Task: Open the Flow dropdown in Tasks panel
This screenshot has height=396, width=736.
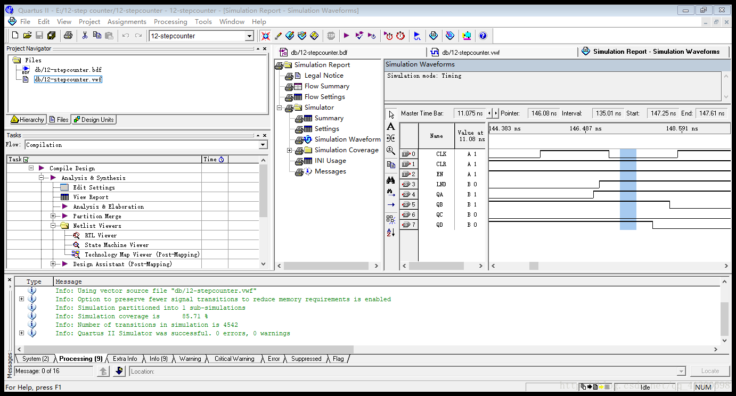Action: (x=263, y=145)
